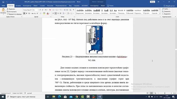The width and height of the screenshot is (177, 99).
Task: Open the Font dialog launcher
Action: [x=51, y=17]
